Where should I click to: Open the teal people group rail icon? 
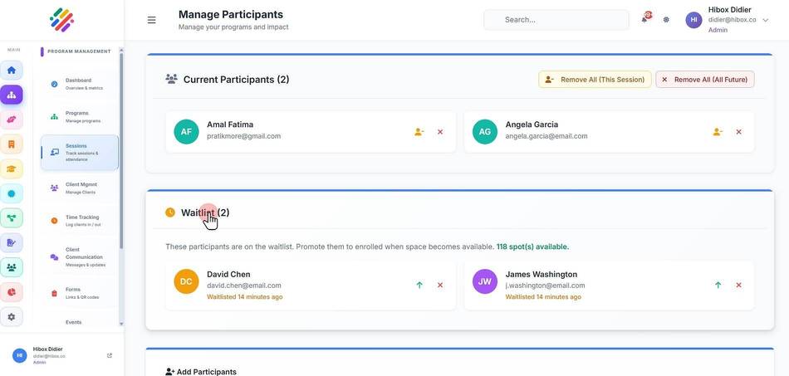click(11, 267)
